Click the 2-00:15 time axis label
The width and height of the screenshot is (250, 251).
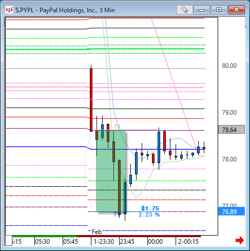click(188, 242)
